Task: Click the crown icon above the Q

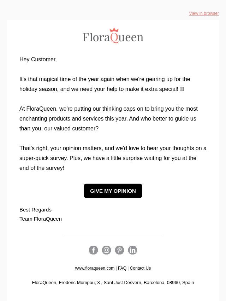Action: 114,30
